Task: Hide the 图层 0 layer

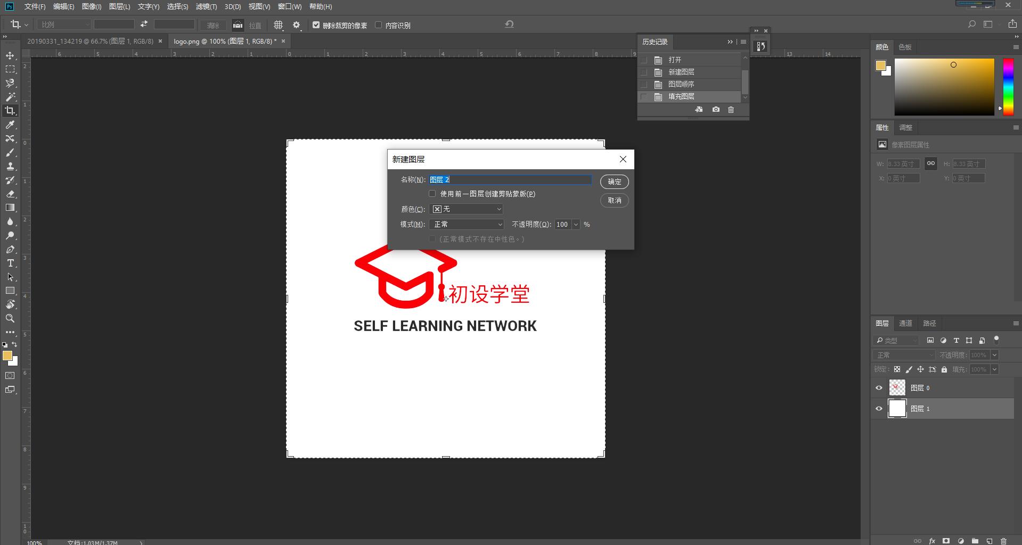Action: (x=879, y=387)
